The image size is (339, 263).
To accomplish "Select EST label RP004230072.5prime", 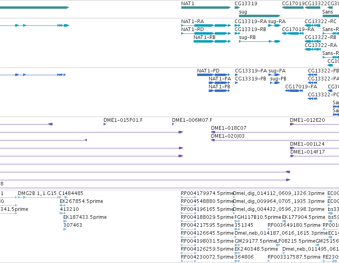I will pyautogui.click(x=207, y=257).
